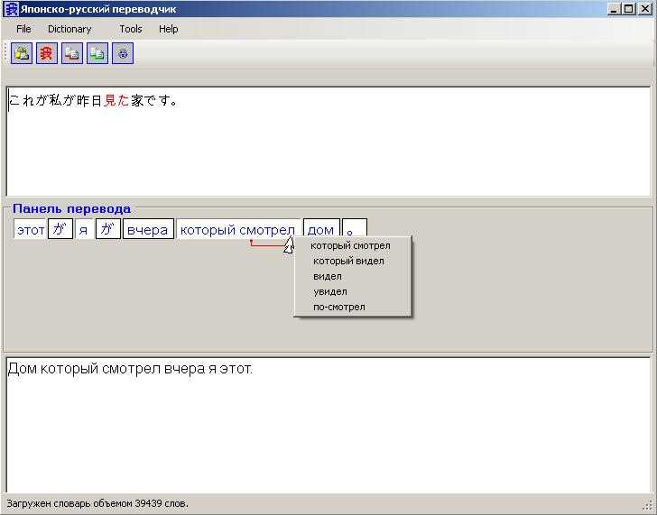The height and width of the screenshot is (515, 657).
Task: Open variants for 'который смотрел' block
Action: point(238,229)
